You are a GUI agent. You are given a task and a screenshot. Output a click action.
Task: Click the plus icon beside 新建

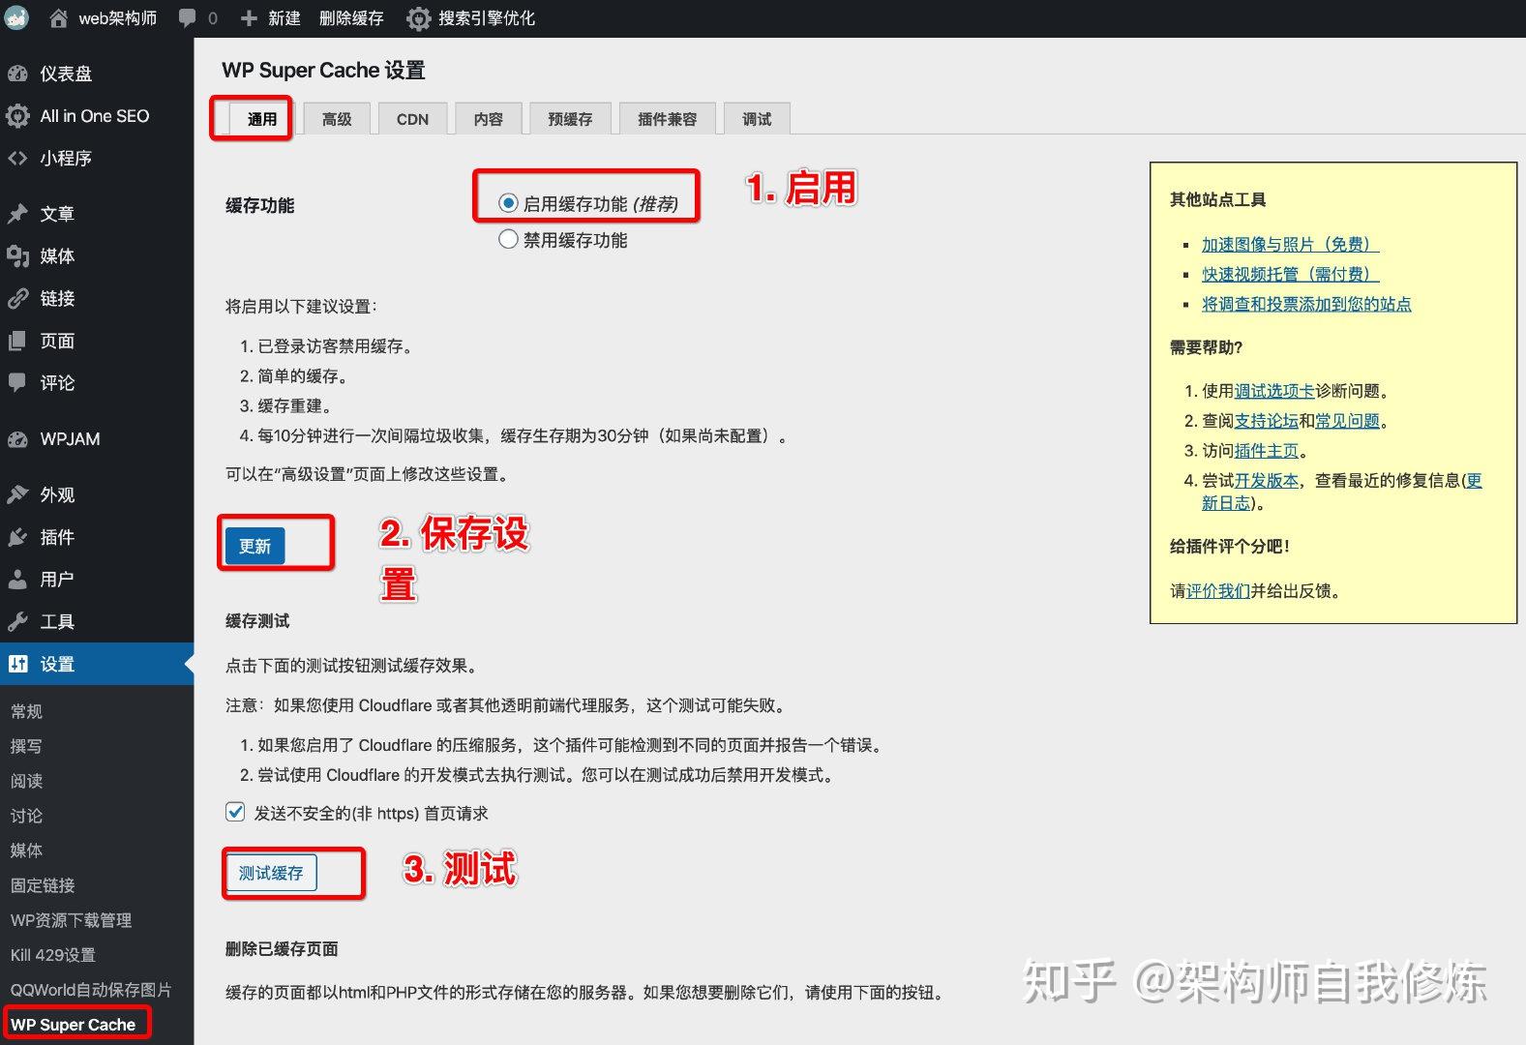coord(249,18)
